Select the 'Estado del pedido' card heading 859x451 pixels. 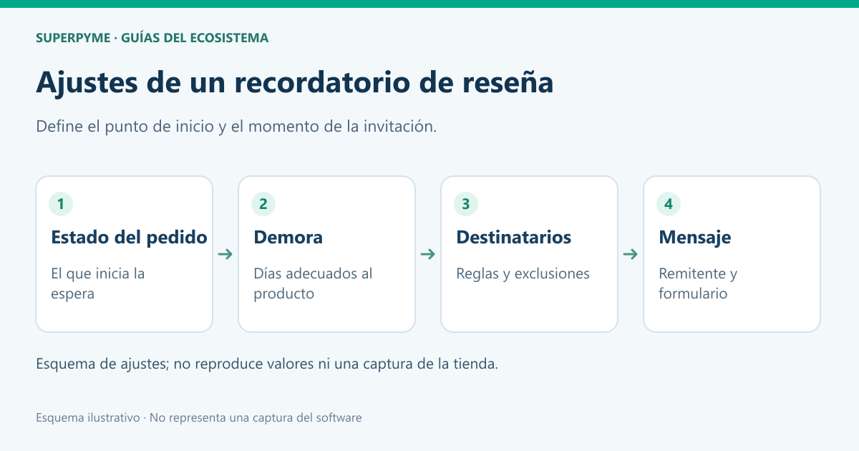(x=130, y=237)
